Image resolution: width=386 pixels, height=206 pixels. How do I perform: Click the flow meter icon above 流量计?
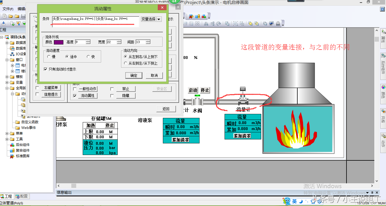tap(242, 96)
